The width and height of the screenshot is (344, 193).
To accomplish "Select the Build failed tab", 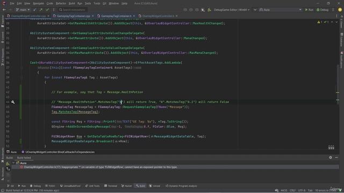I will [x=24, y=158].
